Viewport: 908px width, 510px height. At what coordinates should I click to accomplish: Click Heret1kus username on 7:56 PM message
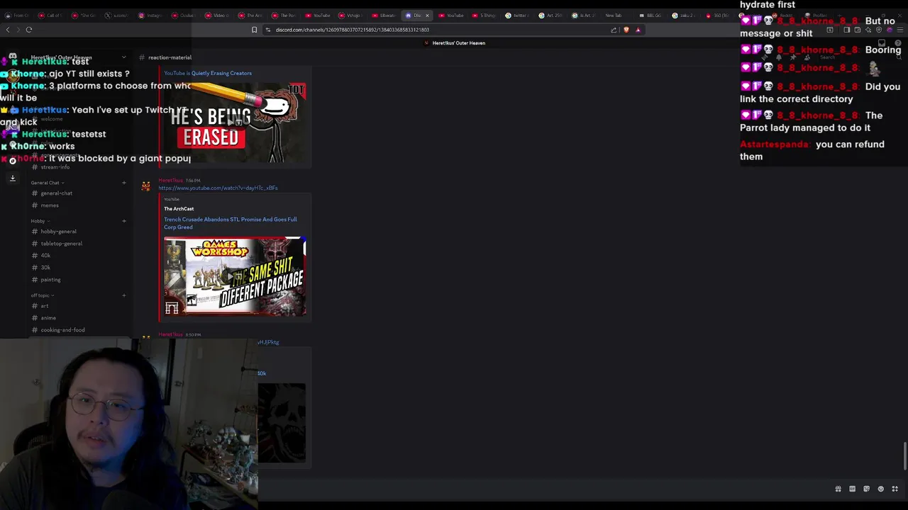point(170,181)
